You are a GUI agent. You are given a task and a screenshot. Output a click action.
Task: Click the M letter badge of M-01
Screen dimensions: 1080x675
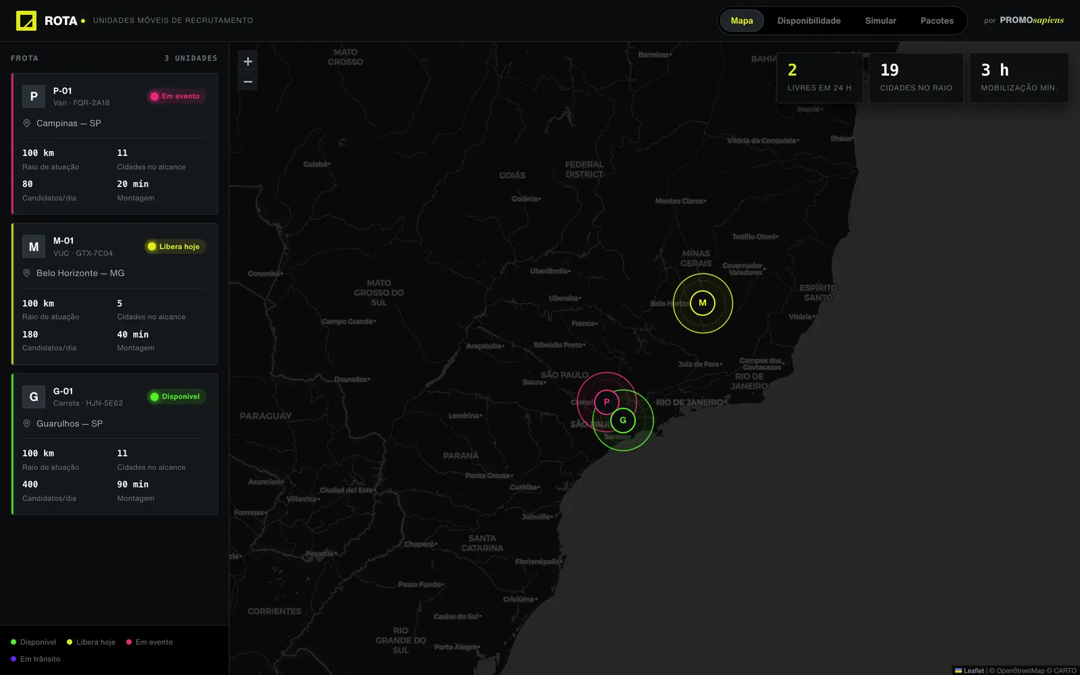[34, 246]
